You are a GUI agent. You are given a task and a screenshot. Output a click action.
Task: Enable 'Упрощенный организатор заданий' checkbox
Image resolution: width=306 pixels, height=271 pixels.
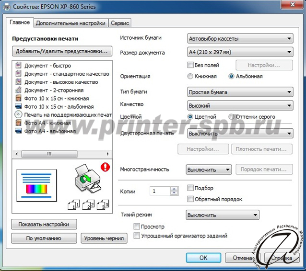(x=137, y=236)
